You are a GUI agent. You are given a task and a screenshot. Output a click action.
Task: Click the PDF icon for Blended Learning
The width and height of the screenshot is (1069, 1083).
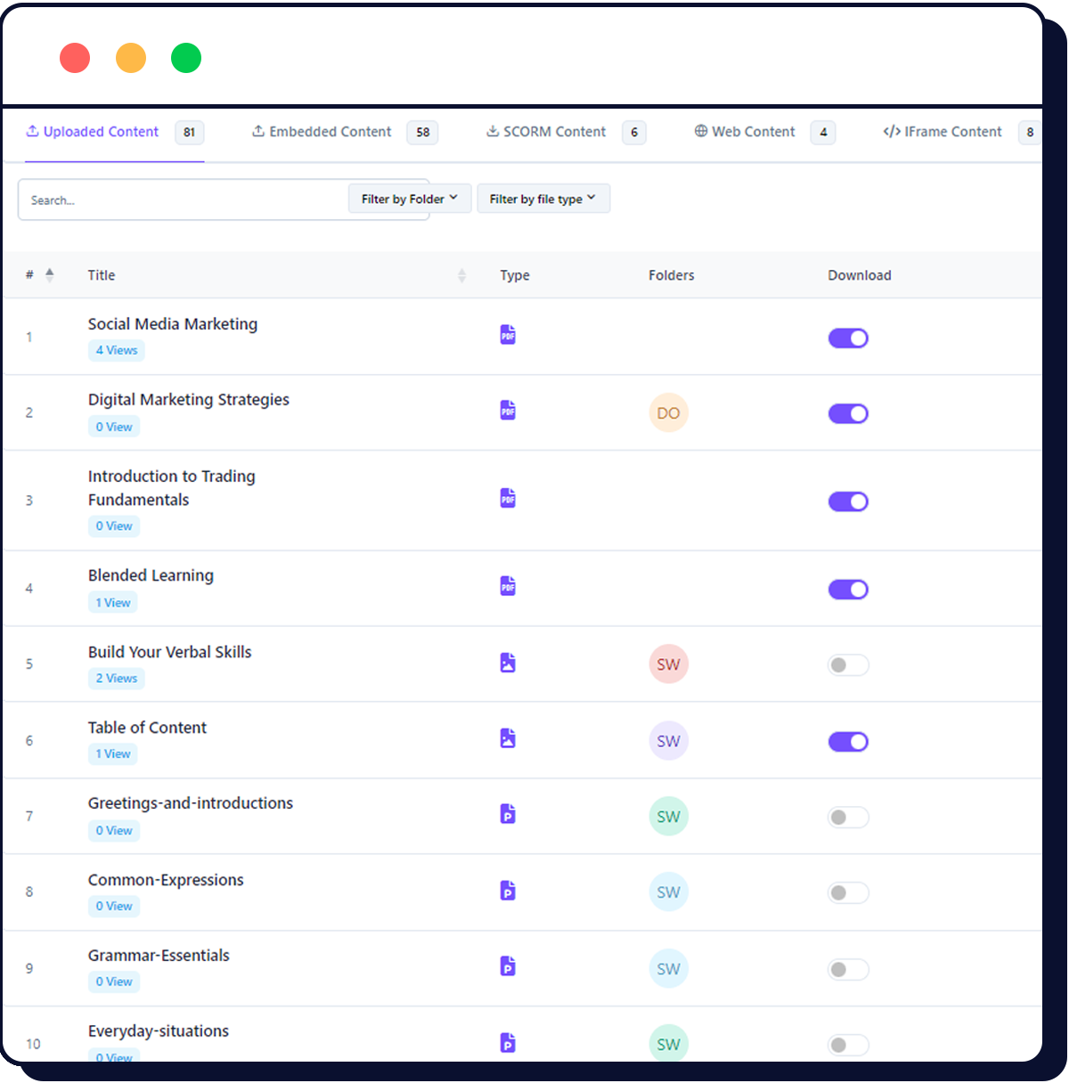508,586
